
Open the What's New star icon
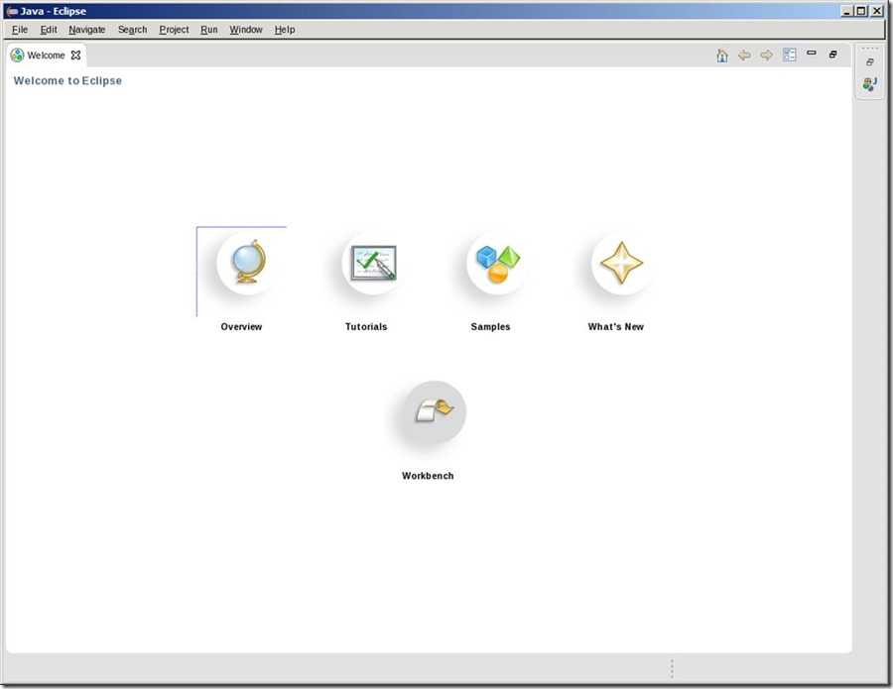click(x=622, y=263)
